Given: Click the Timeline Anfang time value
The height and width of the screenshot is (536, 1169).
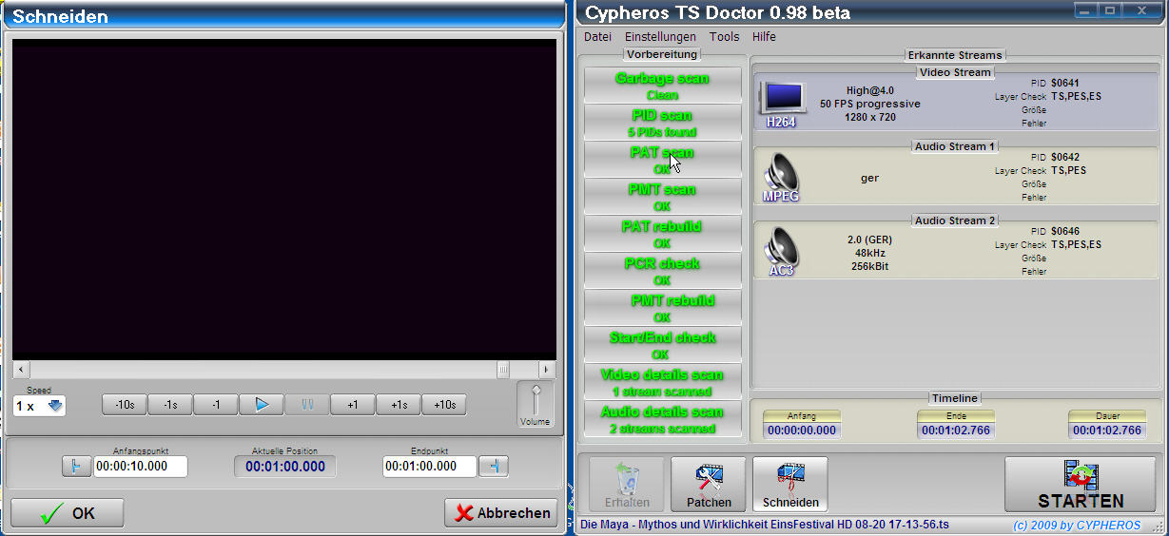Looking at the screenshot, I should point(802,430).
